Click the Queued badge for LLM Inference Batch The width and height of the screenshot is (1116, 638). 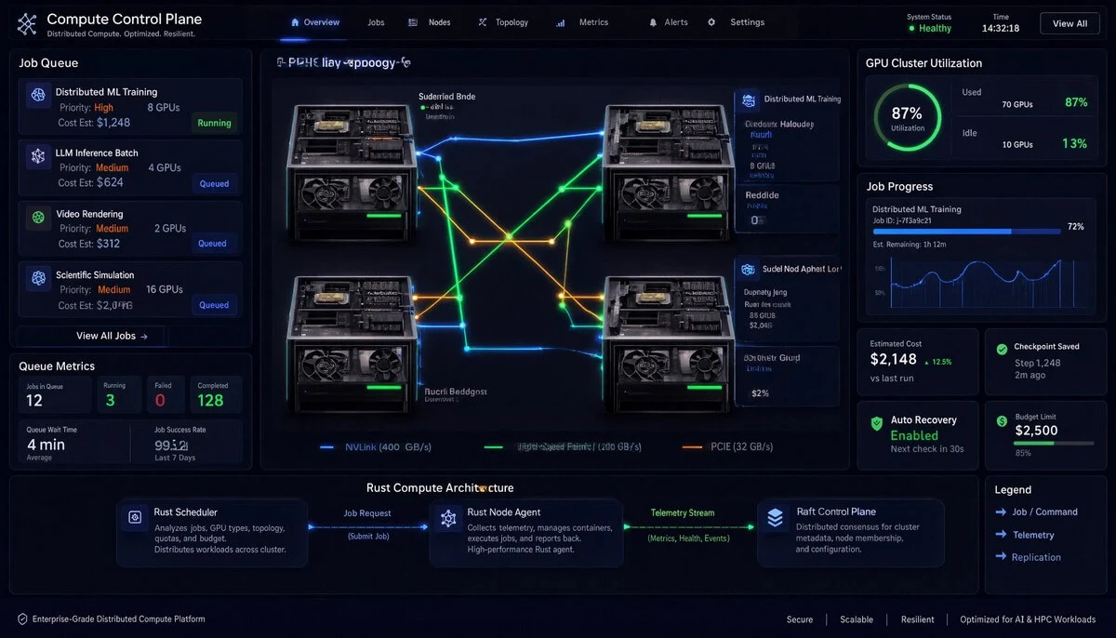pyautogui.click(x=214, y=183)
